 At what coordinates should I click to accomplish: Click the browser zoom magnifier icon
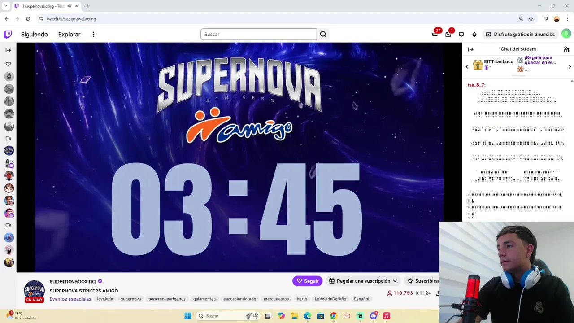pyautogui.click(x=521, y=19)
